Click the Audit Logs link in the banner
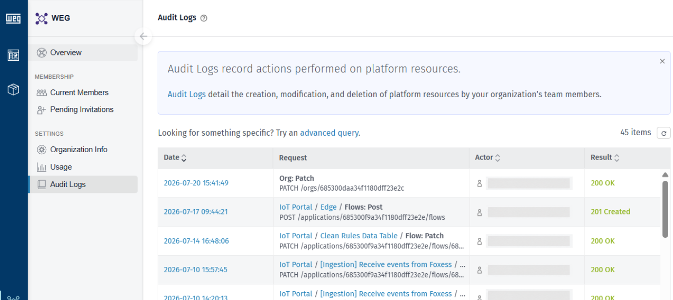This screenshot has height=300, width=673. [187, 94]
